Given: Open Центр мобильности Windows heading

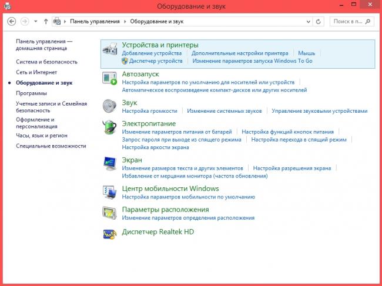Looking at the screenshot, I should coord(170,189).
